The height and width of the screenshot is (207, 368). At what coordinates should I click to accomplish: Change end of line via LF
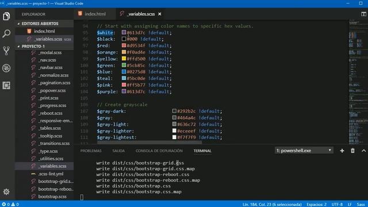(x=350, y=205)
